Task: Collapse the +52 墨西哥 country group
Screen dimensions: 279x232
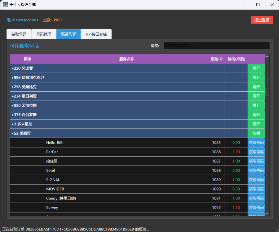Action: point(256,134)
